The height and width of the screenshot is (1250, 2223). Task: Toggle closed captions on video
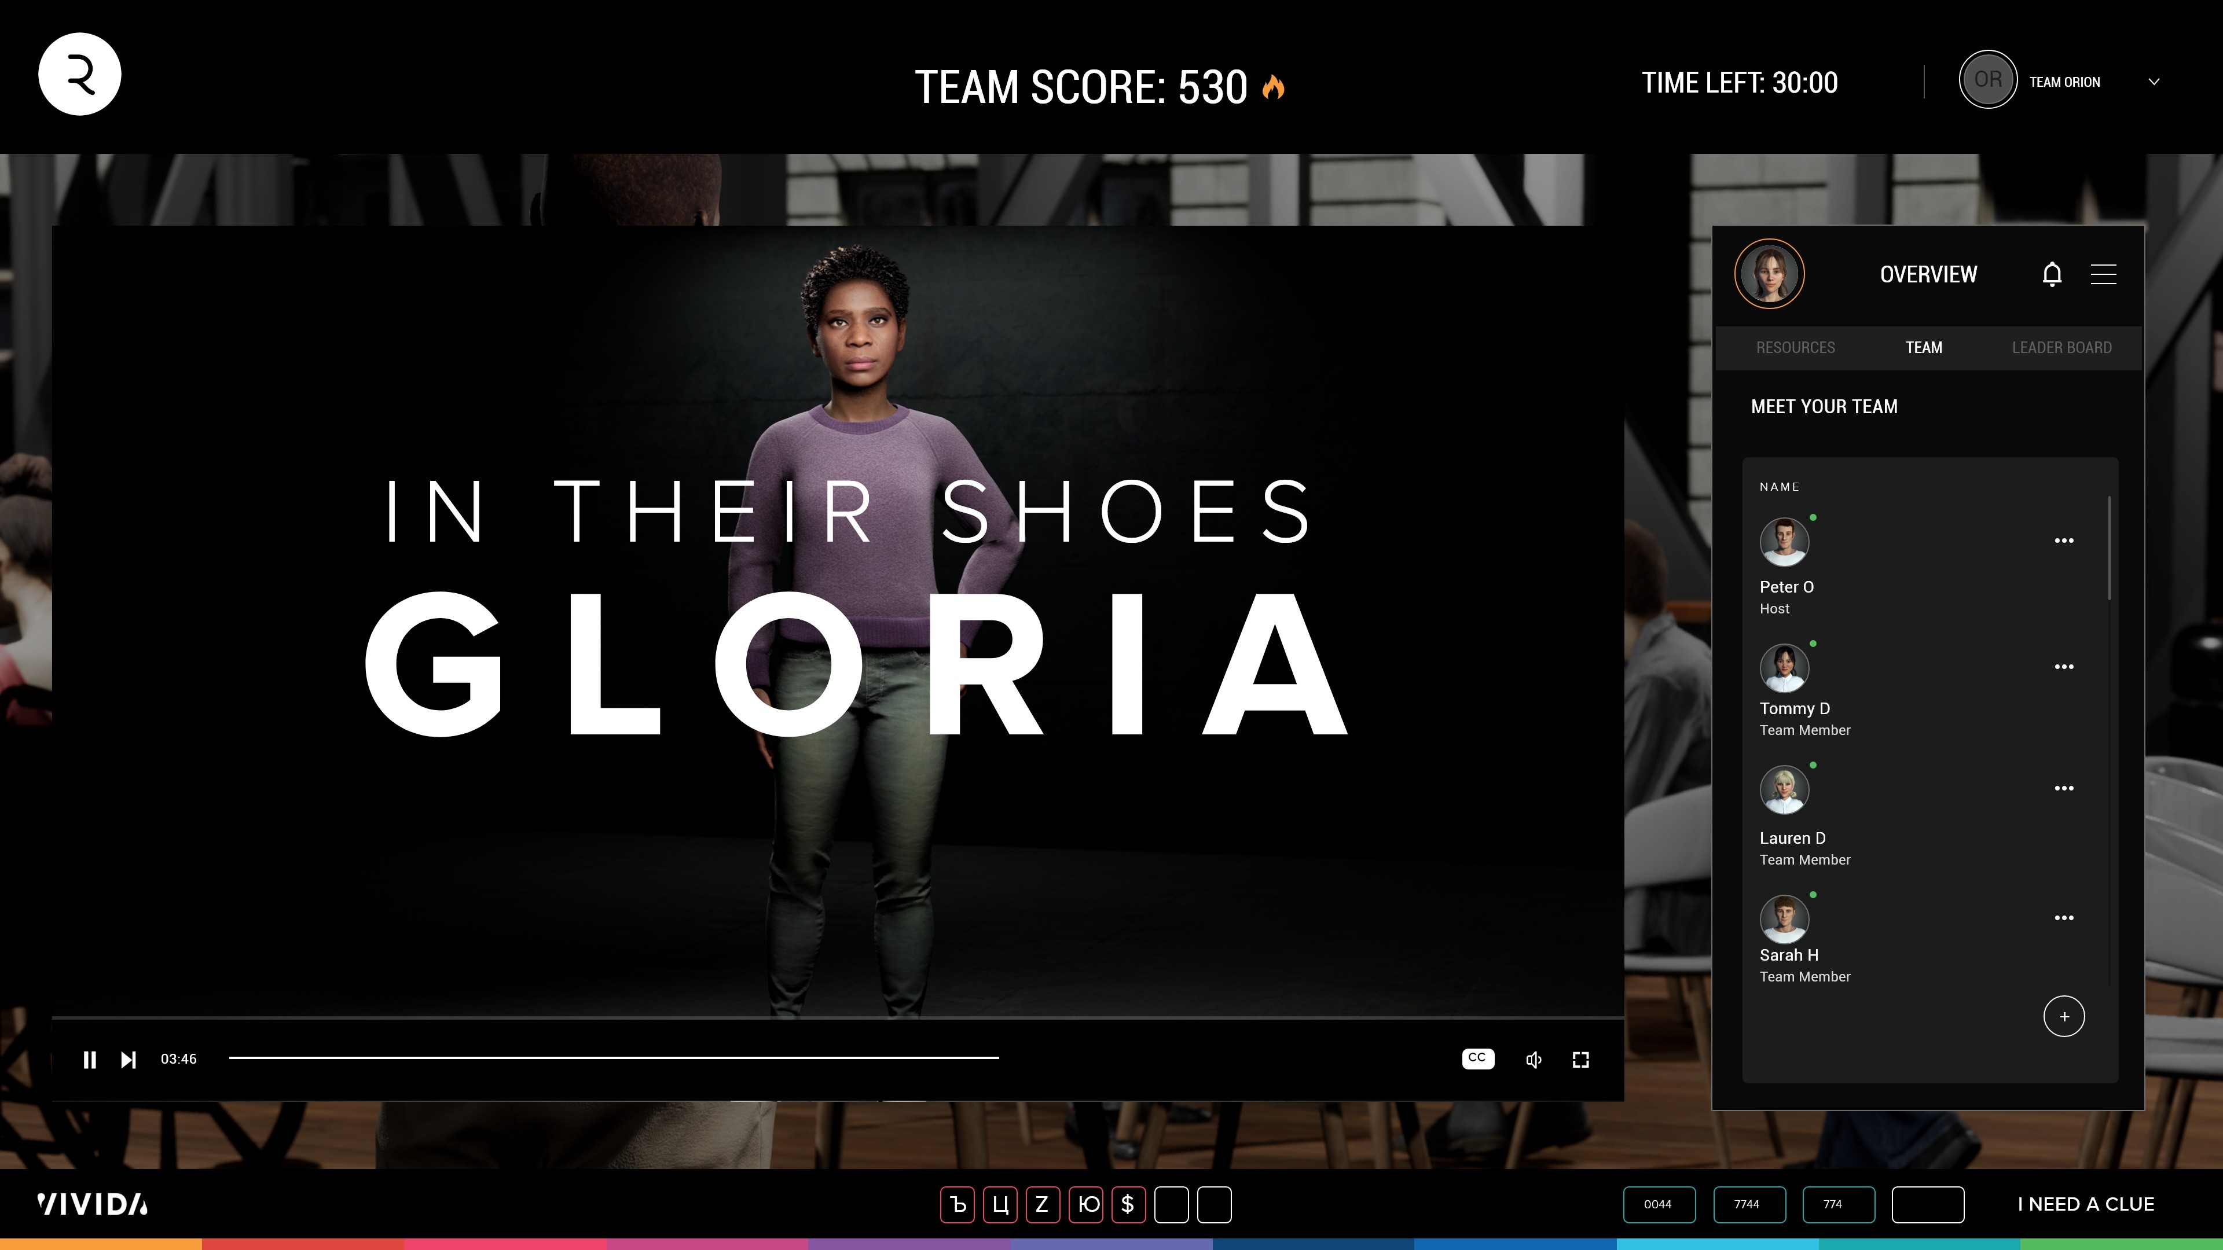1477,1058
